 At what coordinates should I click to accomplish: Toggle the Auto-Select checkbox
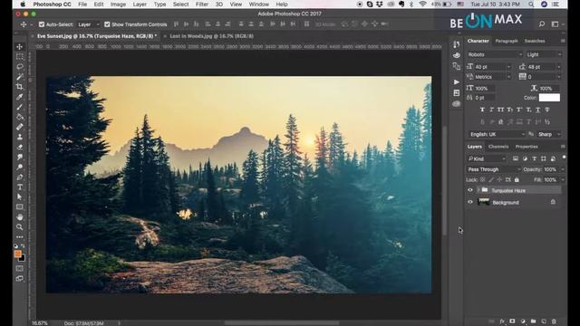tap(42, 24)
